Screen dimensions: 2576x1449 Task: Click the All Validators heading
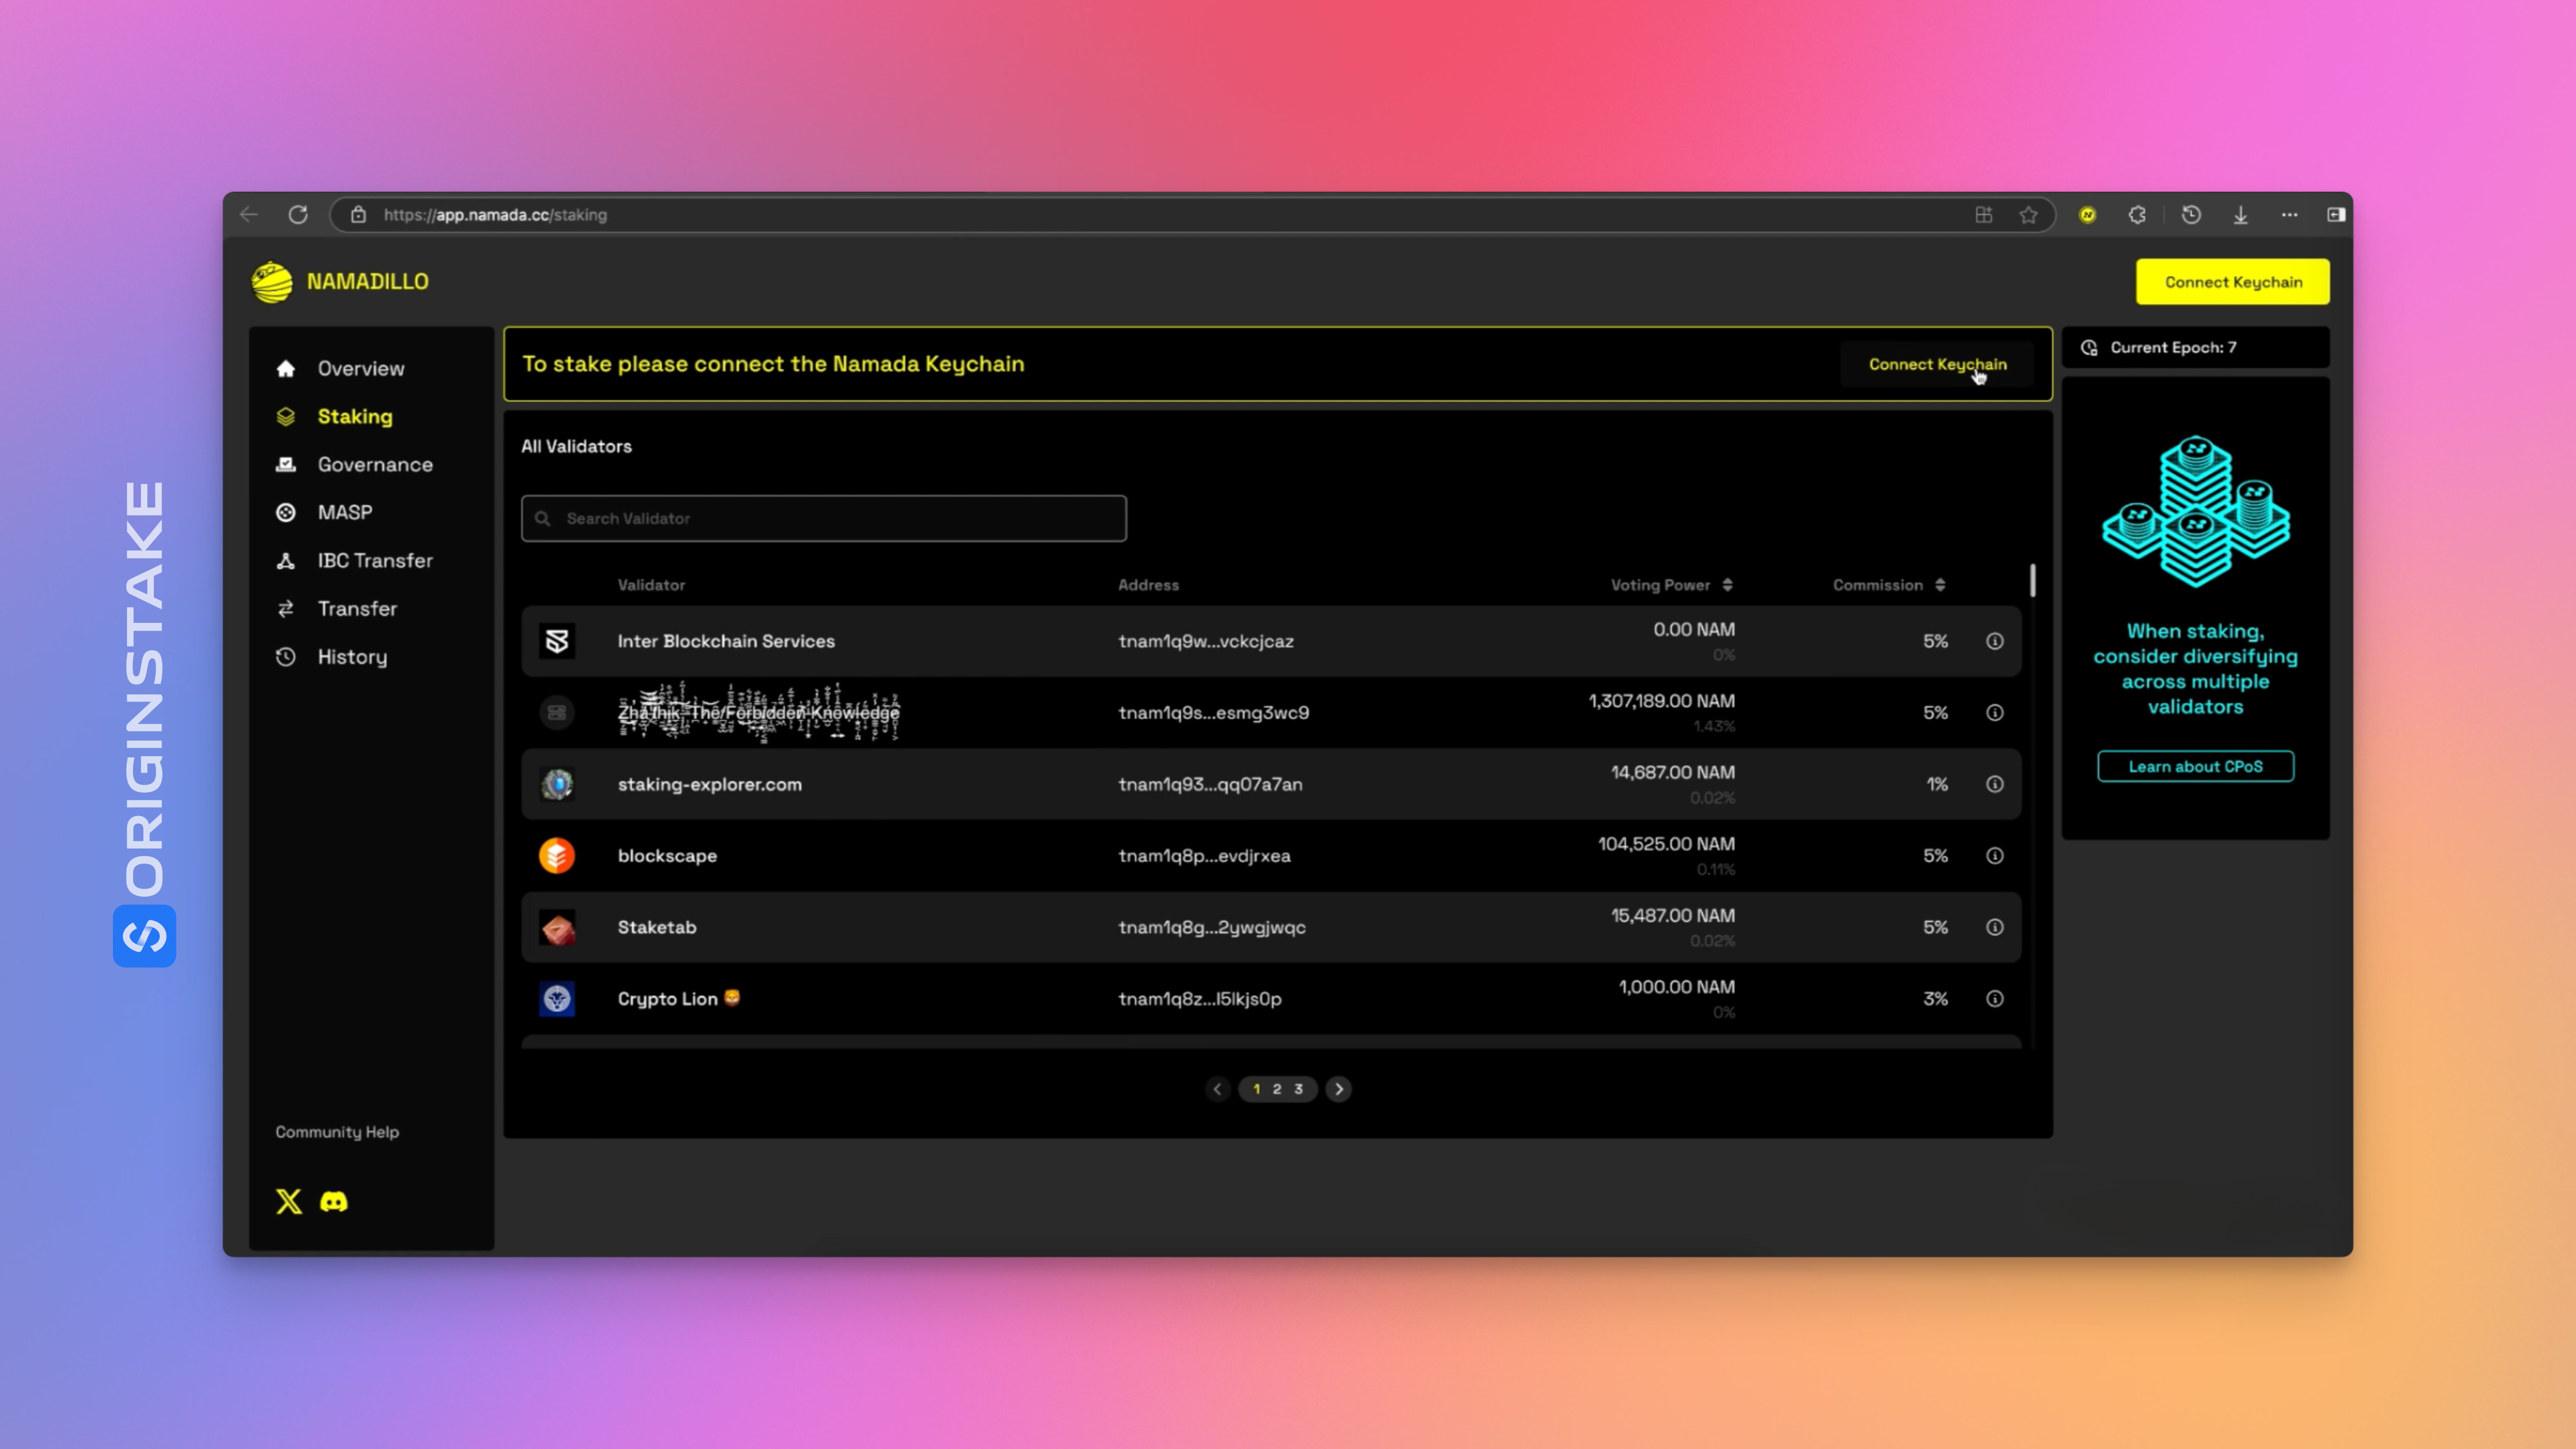576,446
